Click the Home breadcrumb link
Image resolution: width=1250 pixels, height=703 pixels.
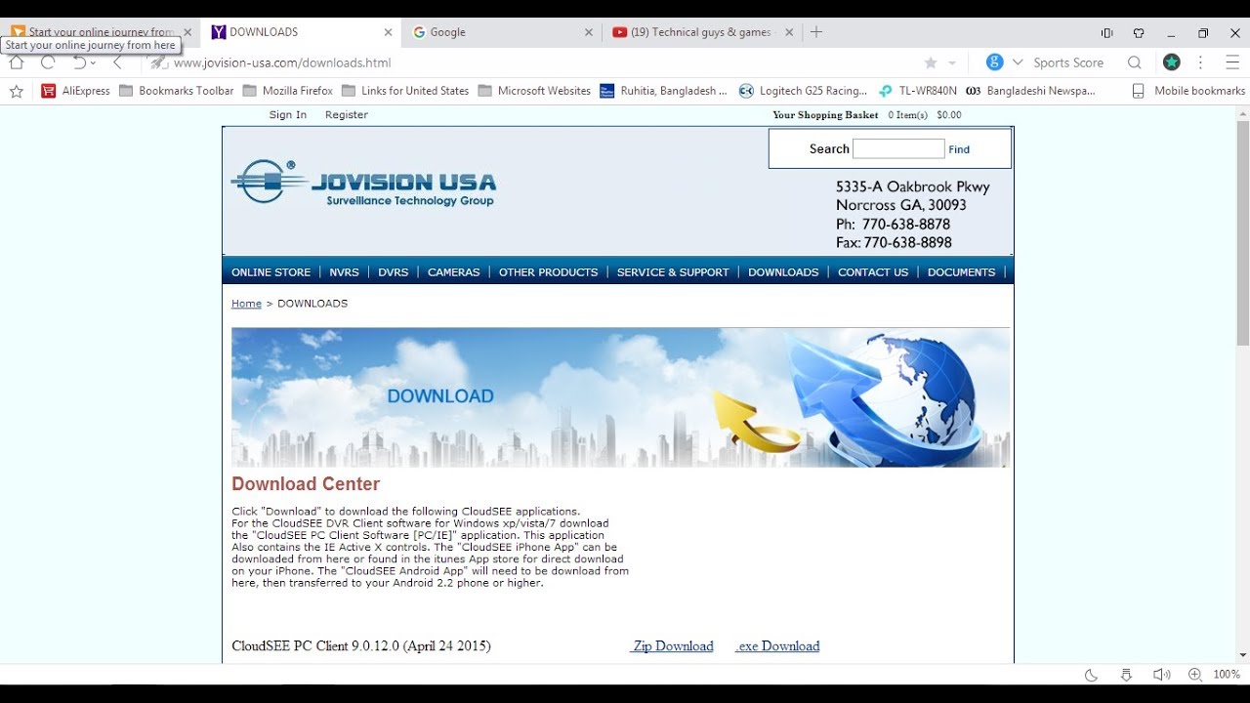[x=246, y=304]
